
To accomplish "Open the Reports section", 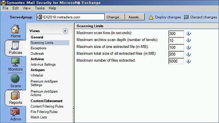I will pyautogui.click(x=16, y=98).
